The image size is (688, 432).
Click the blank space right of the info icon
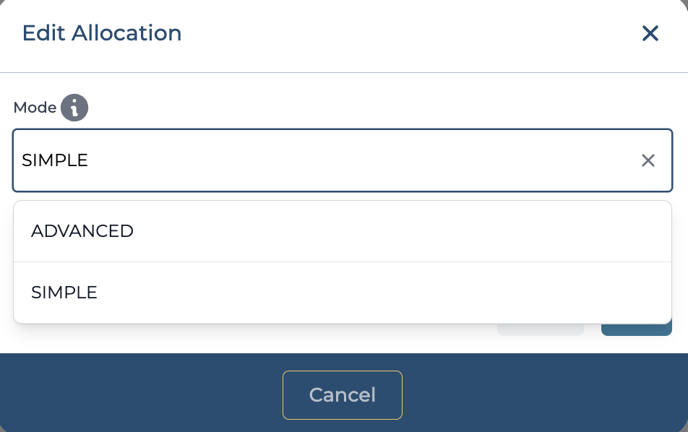click(x=361, y=108)
